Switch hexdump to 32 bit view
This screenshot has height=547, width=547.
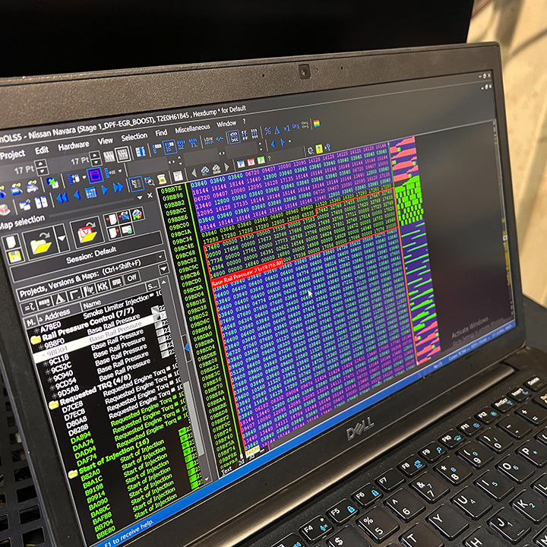182,145
